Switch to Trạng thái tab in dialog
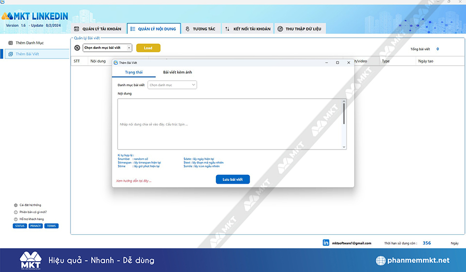 pyautogui.click(x=134, y=72)
